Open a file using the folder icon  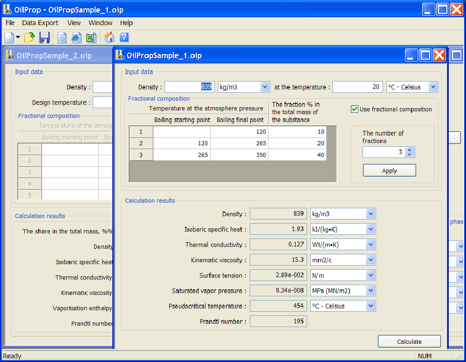click(29, 37)
